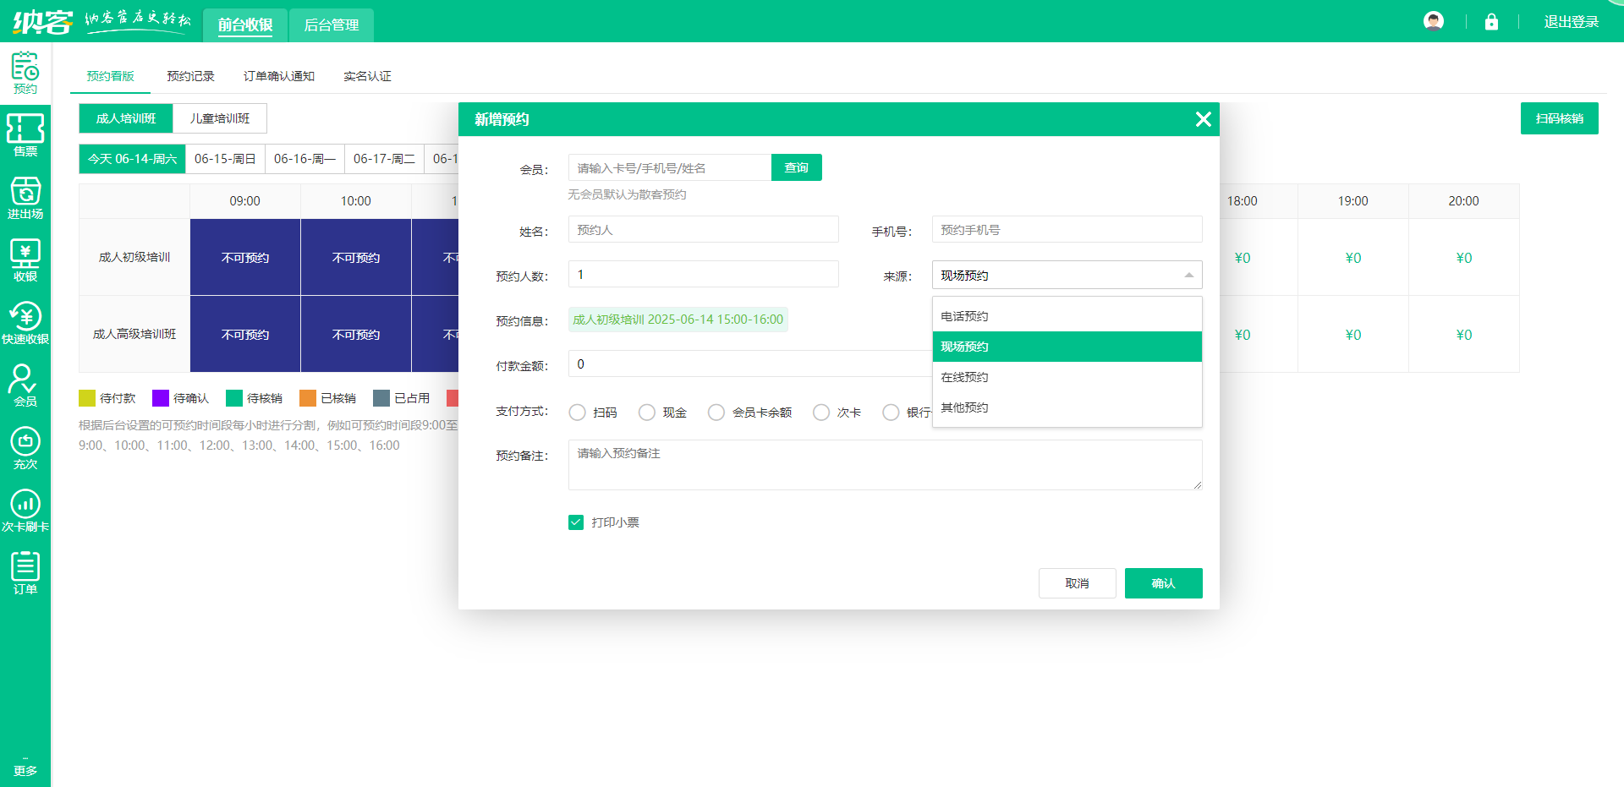Open the 收银 cashier sidebar icon

25,260
